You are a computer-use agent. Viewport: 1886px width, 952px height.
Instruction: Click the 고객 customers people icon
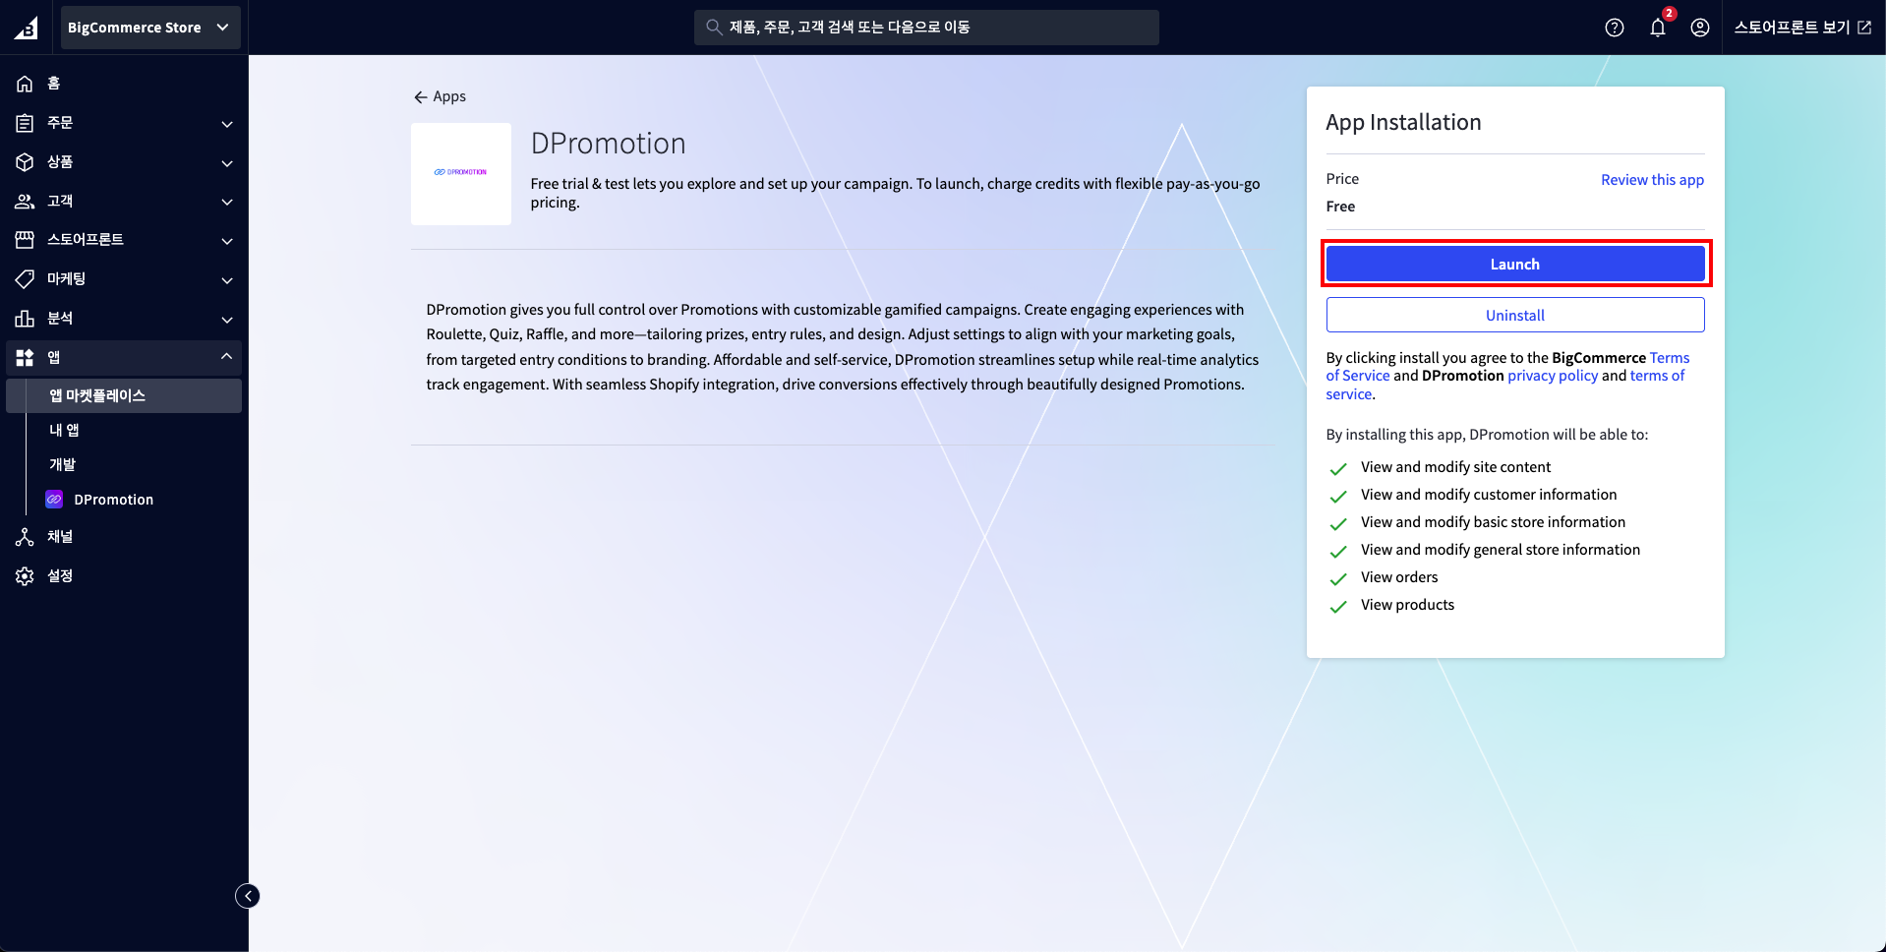pyautogui.click(x=25, y=201)
